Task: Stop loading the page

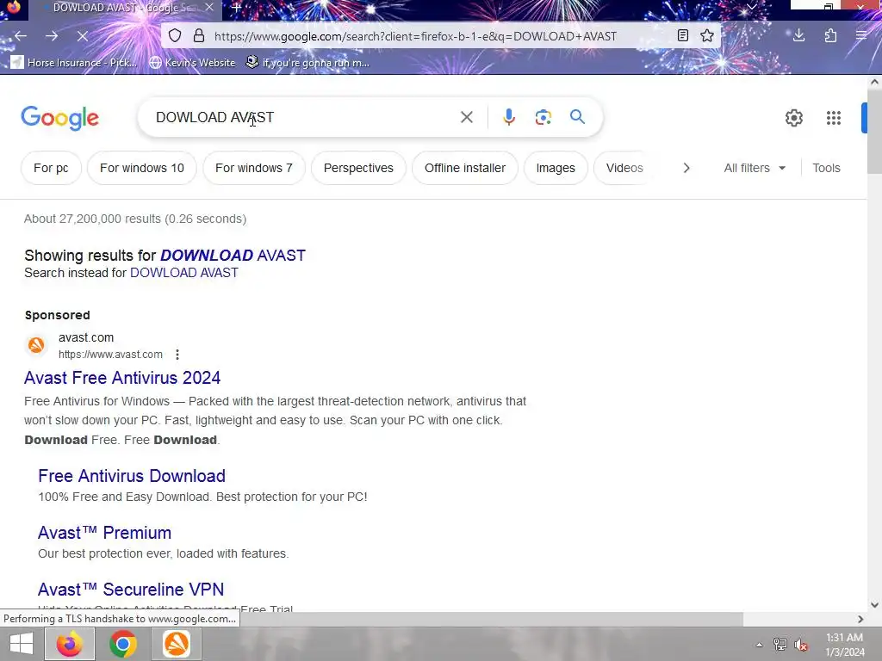Action: pyautogui.click(x=83, y=36)
